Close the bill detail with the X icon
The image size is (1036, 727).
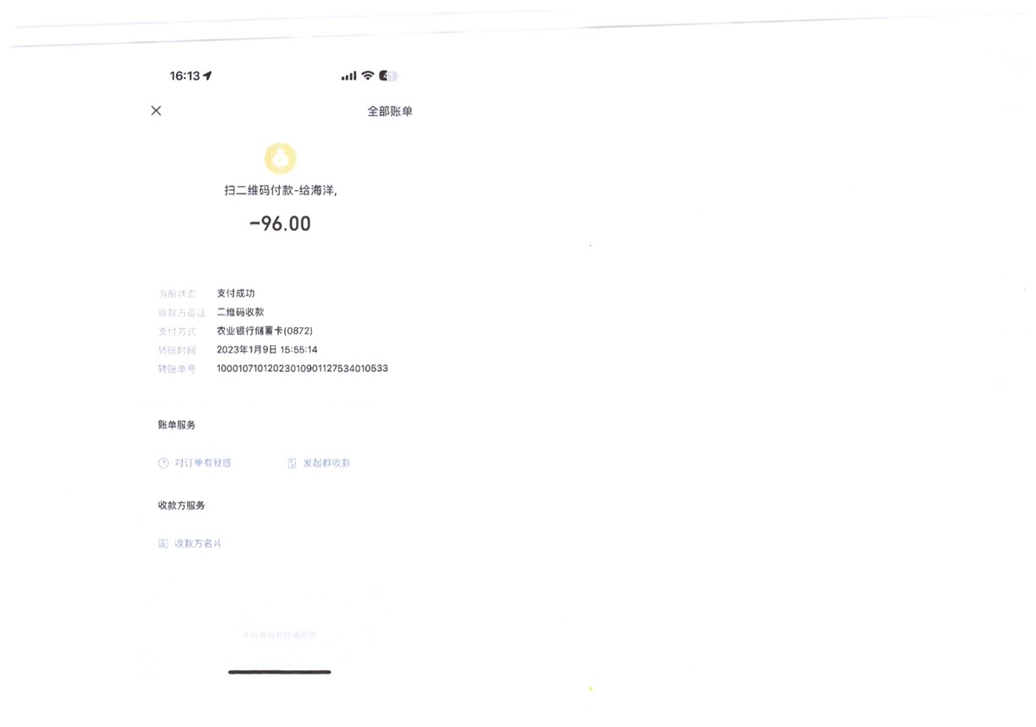tap(156, 111)
